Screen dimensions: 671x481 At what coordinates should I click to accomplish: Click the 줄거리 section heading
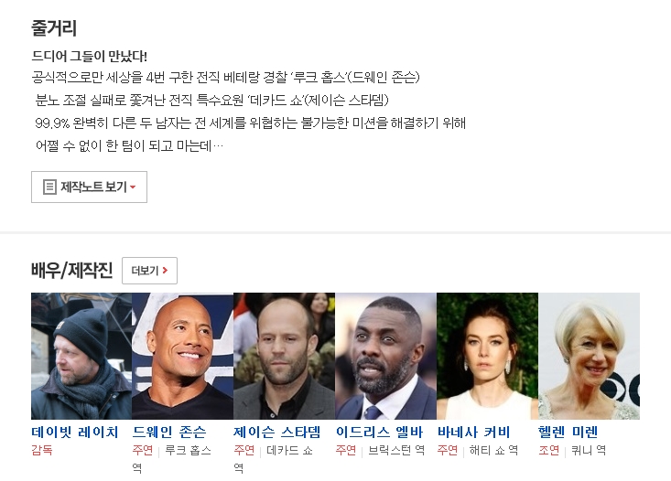coord(54,28)
